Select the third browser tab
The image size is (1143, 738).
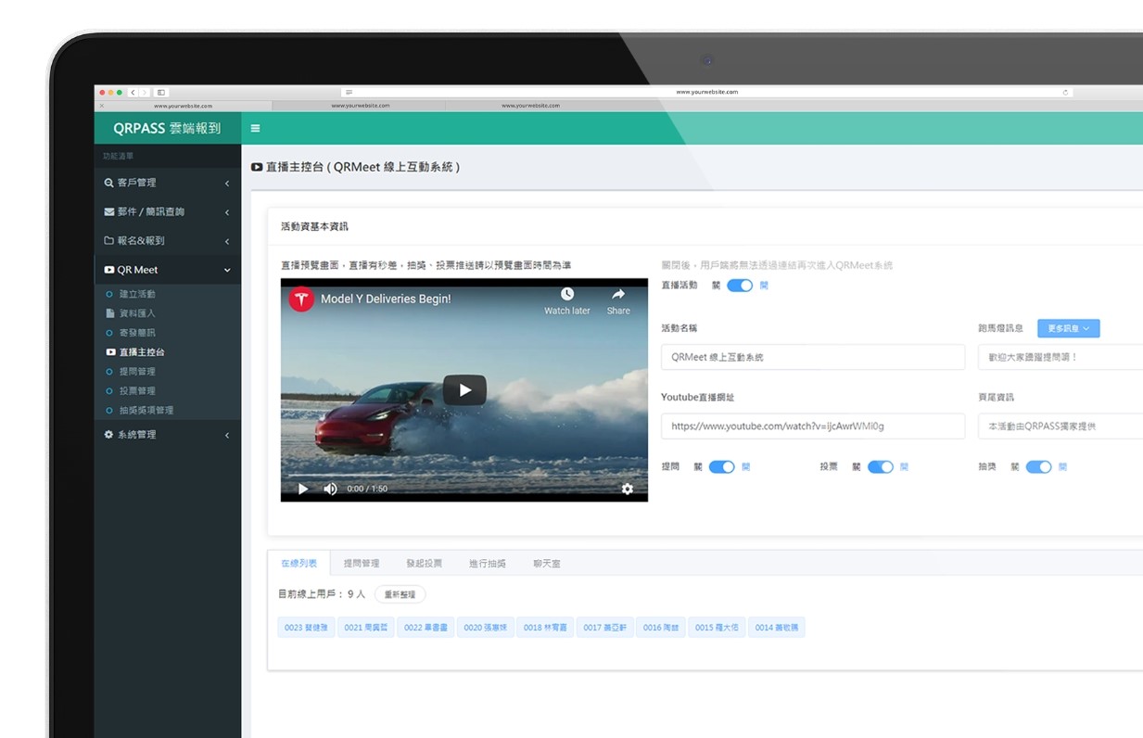point(530,106)
